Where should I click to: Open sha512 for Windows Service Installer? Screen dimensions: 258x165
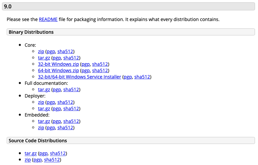[142, 77]
